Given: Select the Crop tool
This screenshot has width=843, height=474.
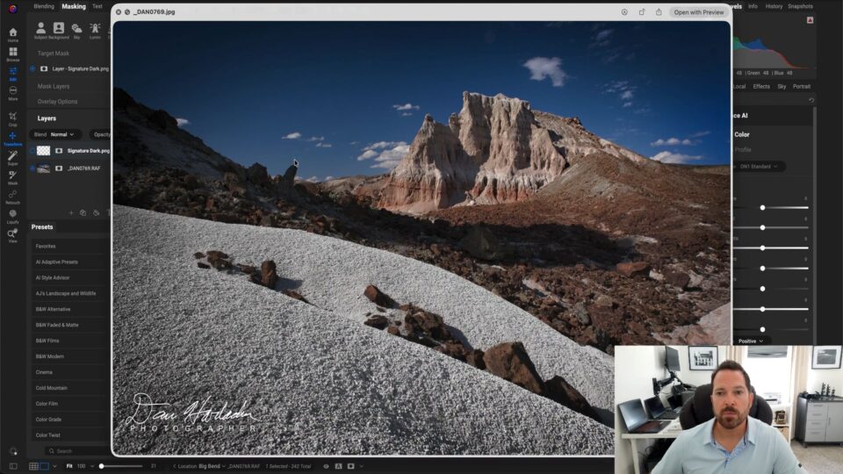Looking at the screenshot, I should pyautogui.click(x=13, y=118).
